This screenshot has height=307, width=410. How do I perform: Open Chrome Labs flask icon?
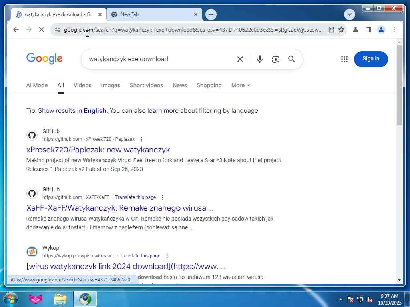356,30
